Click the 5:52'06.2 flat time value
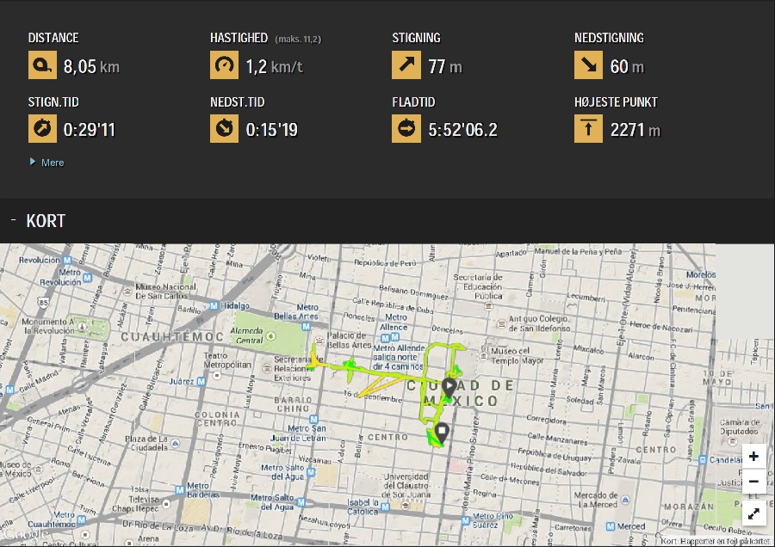Viewport: 775px width, 547px height. (462, 130)
